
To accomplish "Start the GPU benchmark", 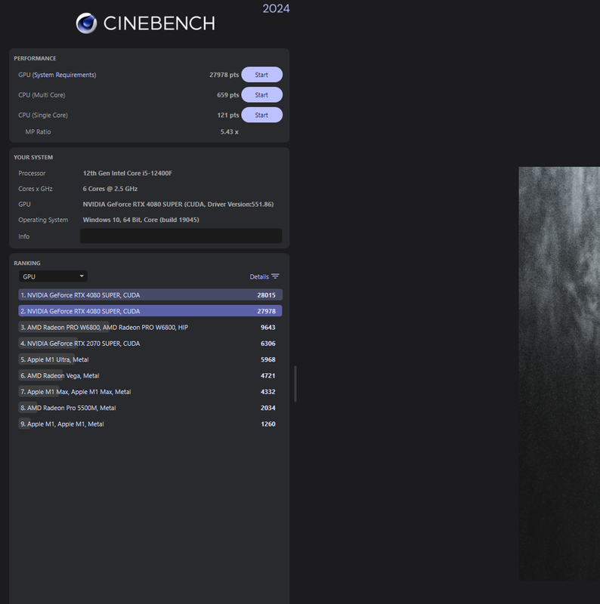I will click(x=261, y=75).
